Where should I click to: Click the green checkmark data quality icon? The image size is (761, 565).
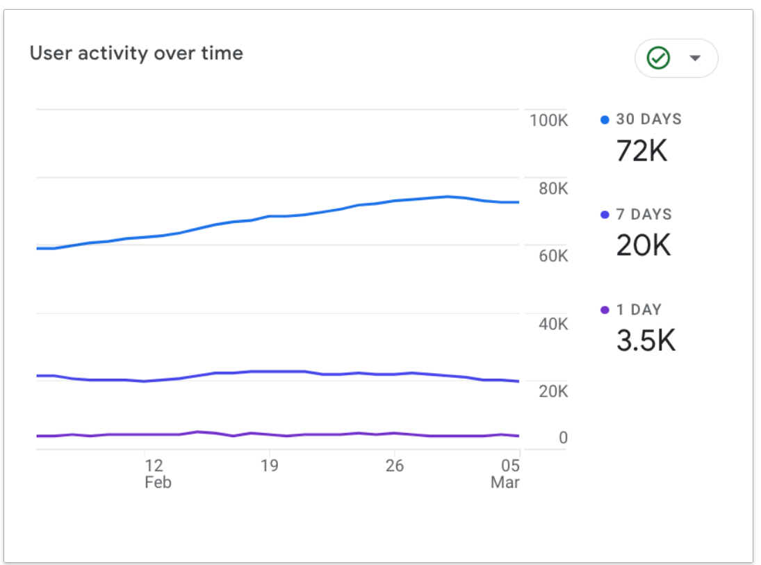tap(658, 58)
